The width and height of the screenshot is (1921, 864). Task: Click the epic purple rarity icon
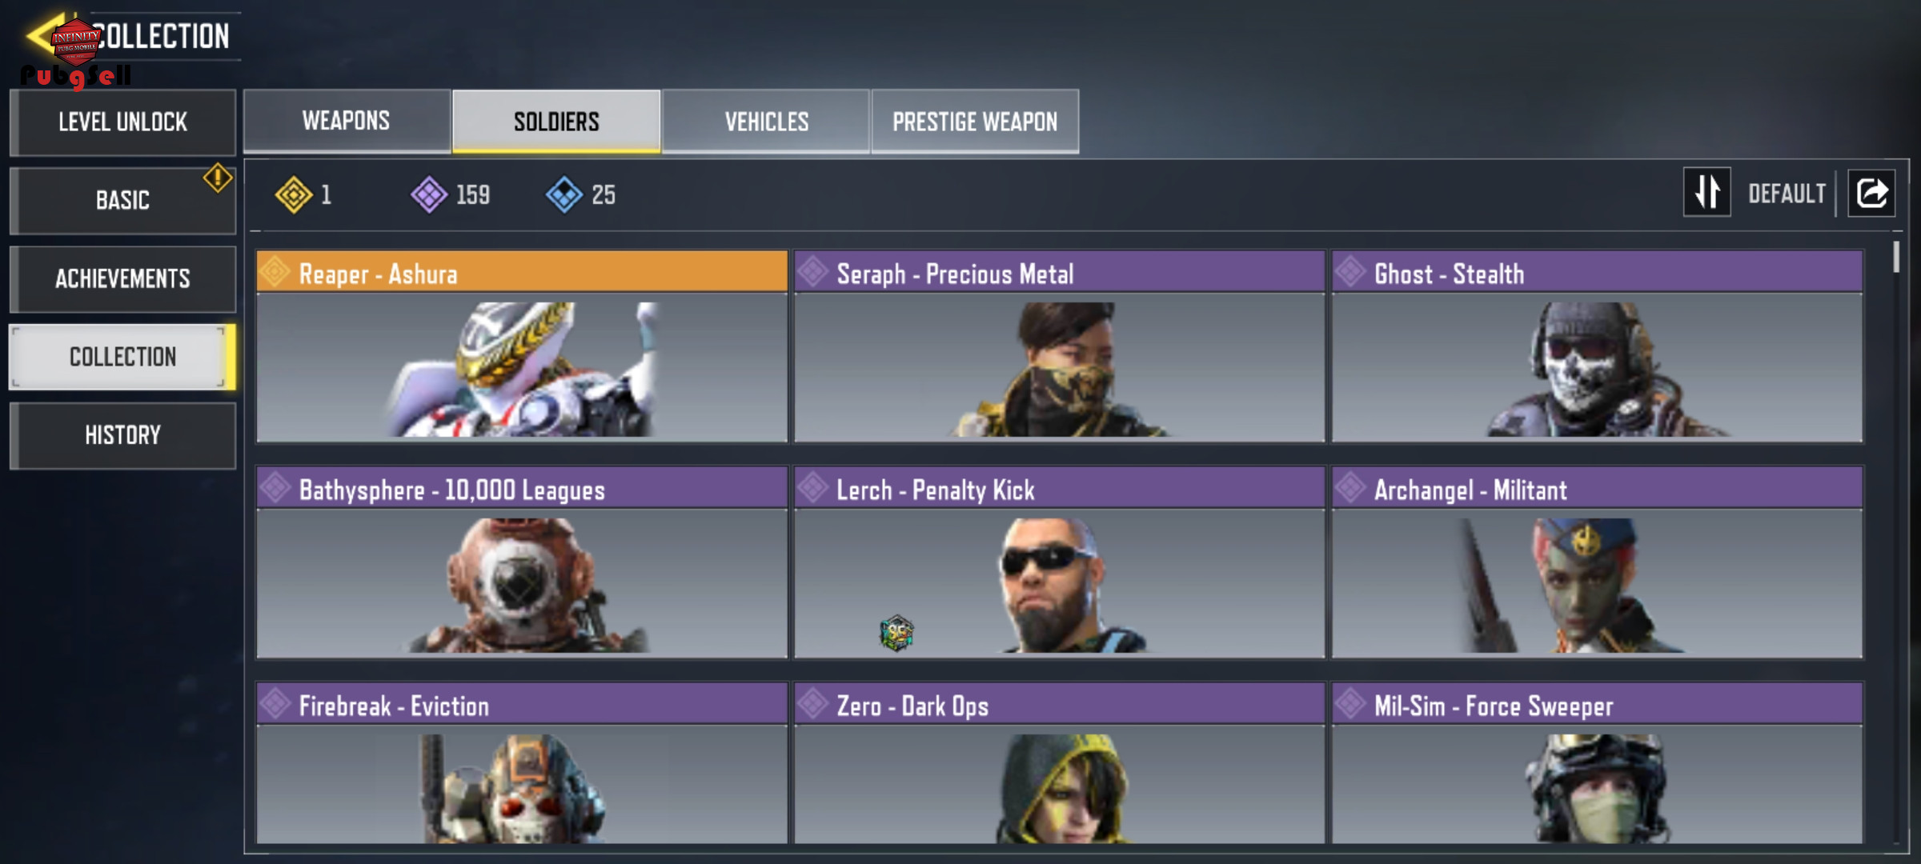[x=430, y=194]
